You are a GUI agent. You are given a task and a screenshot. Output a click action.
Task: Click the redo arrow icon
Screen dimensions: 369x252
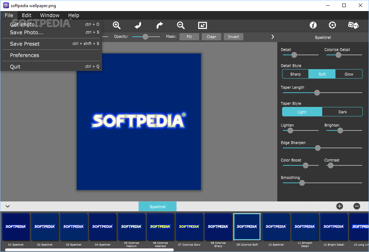(x=160, y=25)
